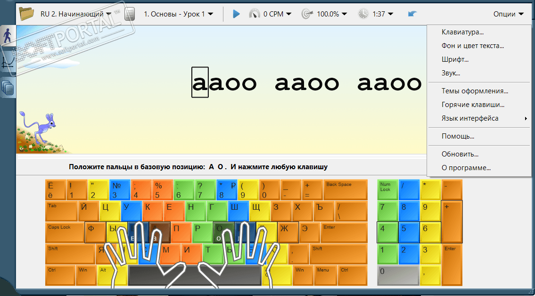This screenshot has width=535, height=296.
Task: Choose Клавиатура... from the options menu
Action: tap(479, 33)
